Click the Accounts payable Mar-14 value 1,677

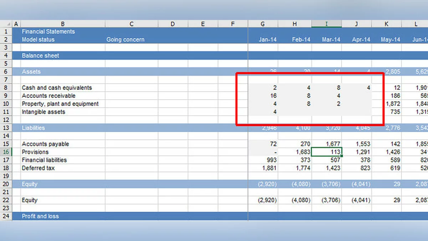click(x=326, y=144)
